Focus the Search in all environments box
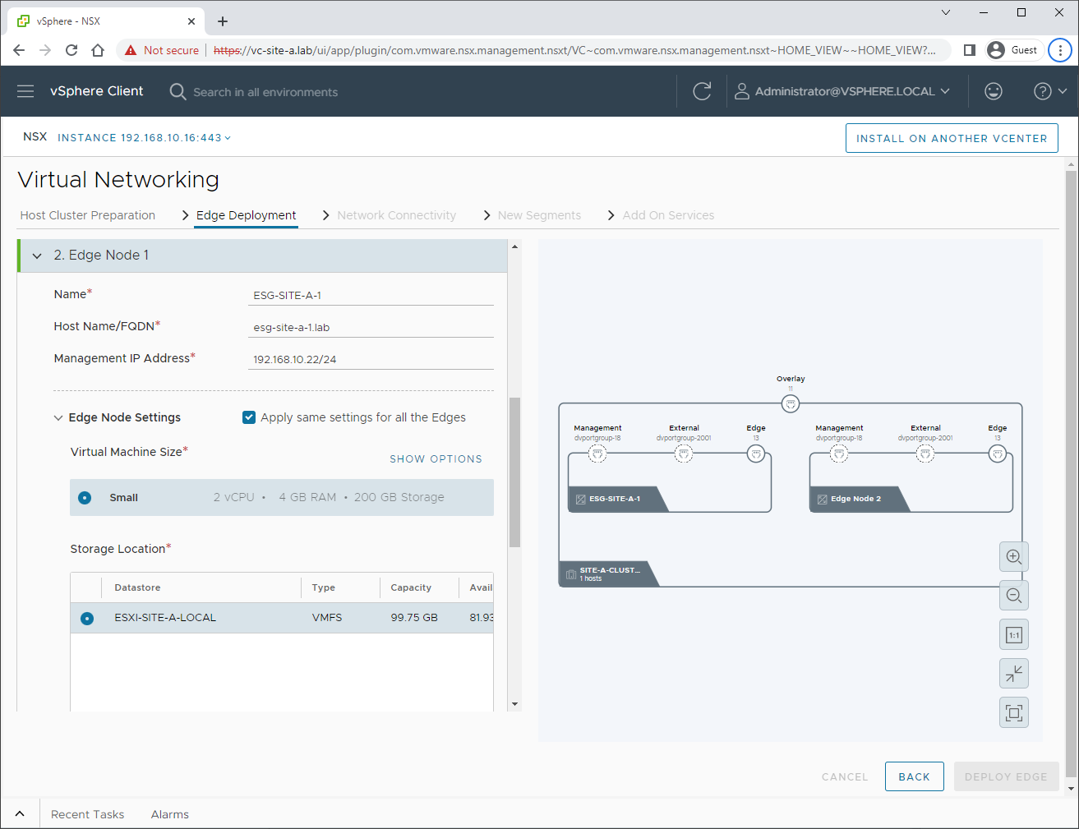The height and width of the screenshot is (829, 1079). 265,92
